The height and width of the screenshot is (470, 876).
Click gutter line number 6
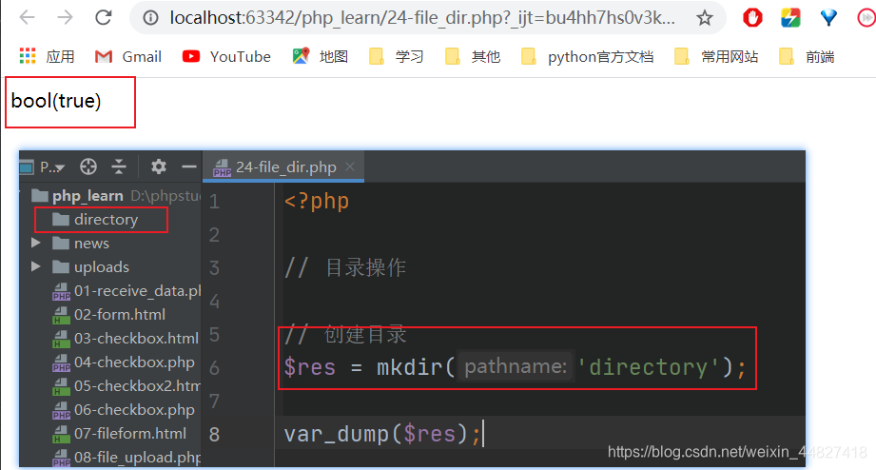tap(215, 368)
